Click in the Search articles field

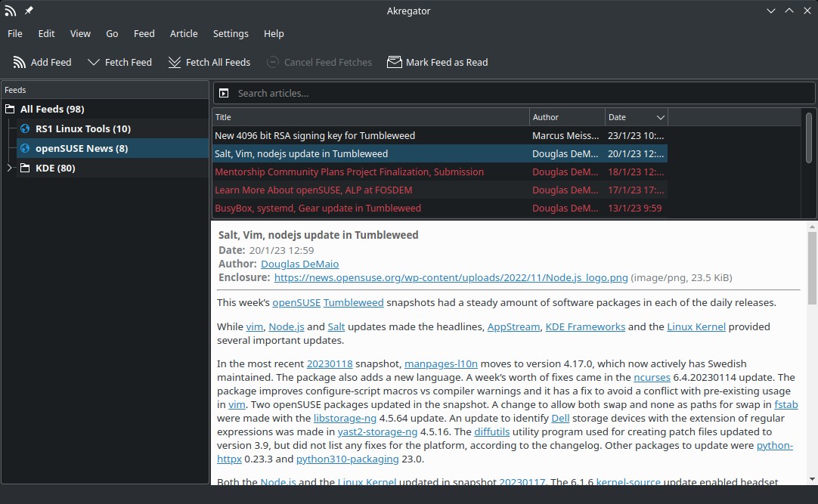[525, 93]
